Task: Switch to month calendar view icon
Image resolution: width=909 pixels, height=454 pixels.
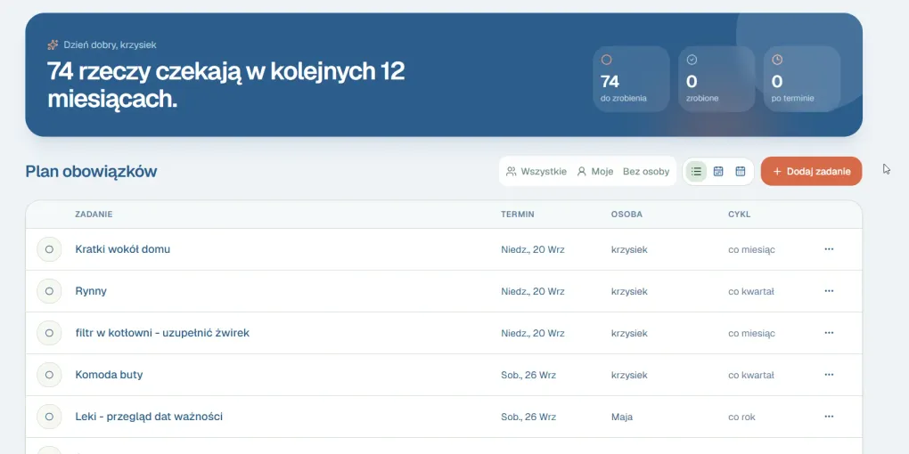Action: pyautogui.click(x=741, y=172)
